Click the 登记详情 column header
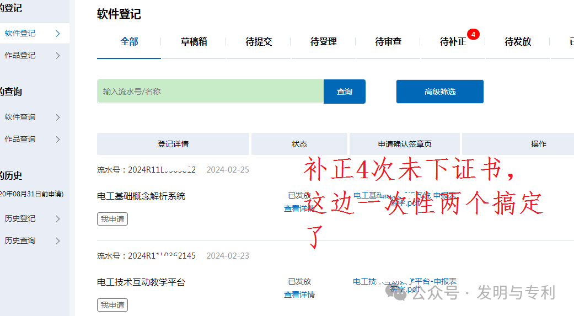574x316 pixels. point(173,144)
